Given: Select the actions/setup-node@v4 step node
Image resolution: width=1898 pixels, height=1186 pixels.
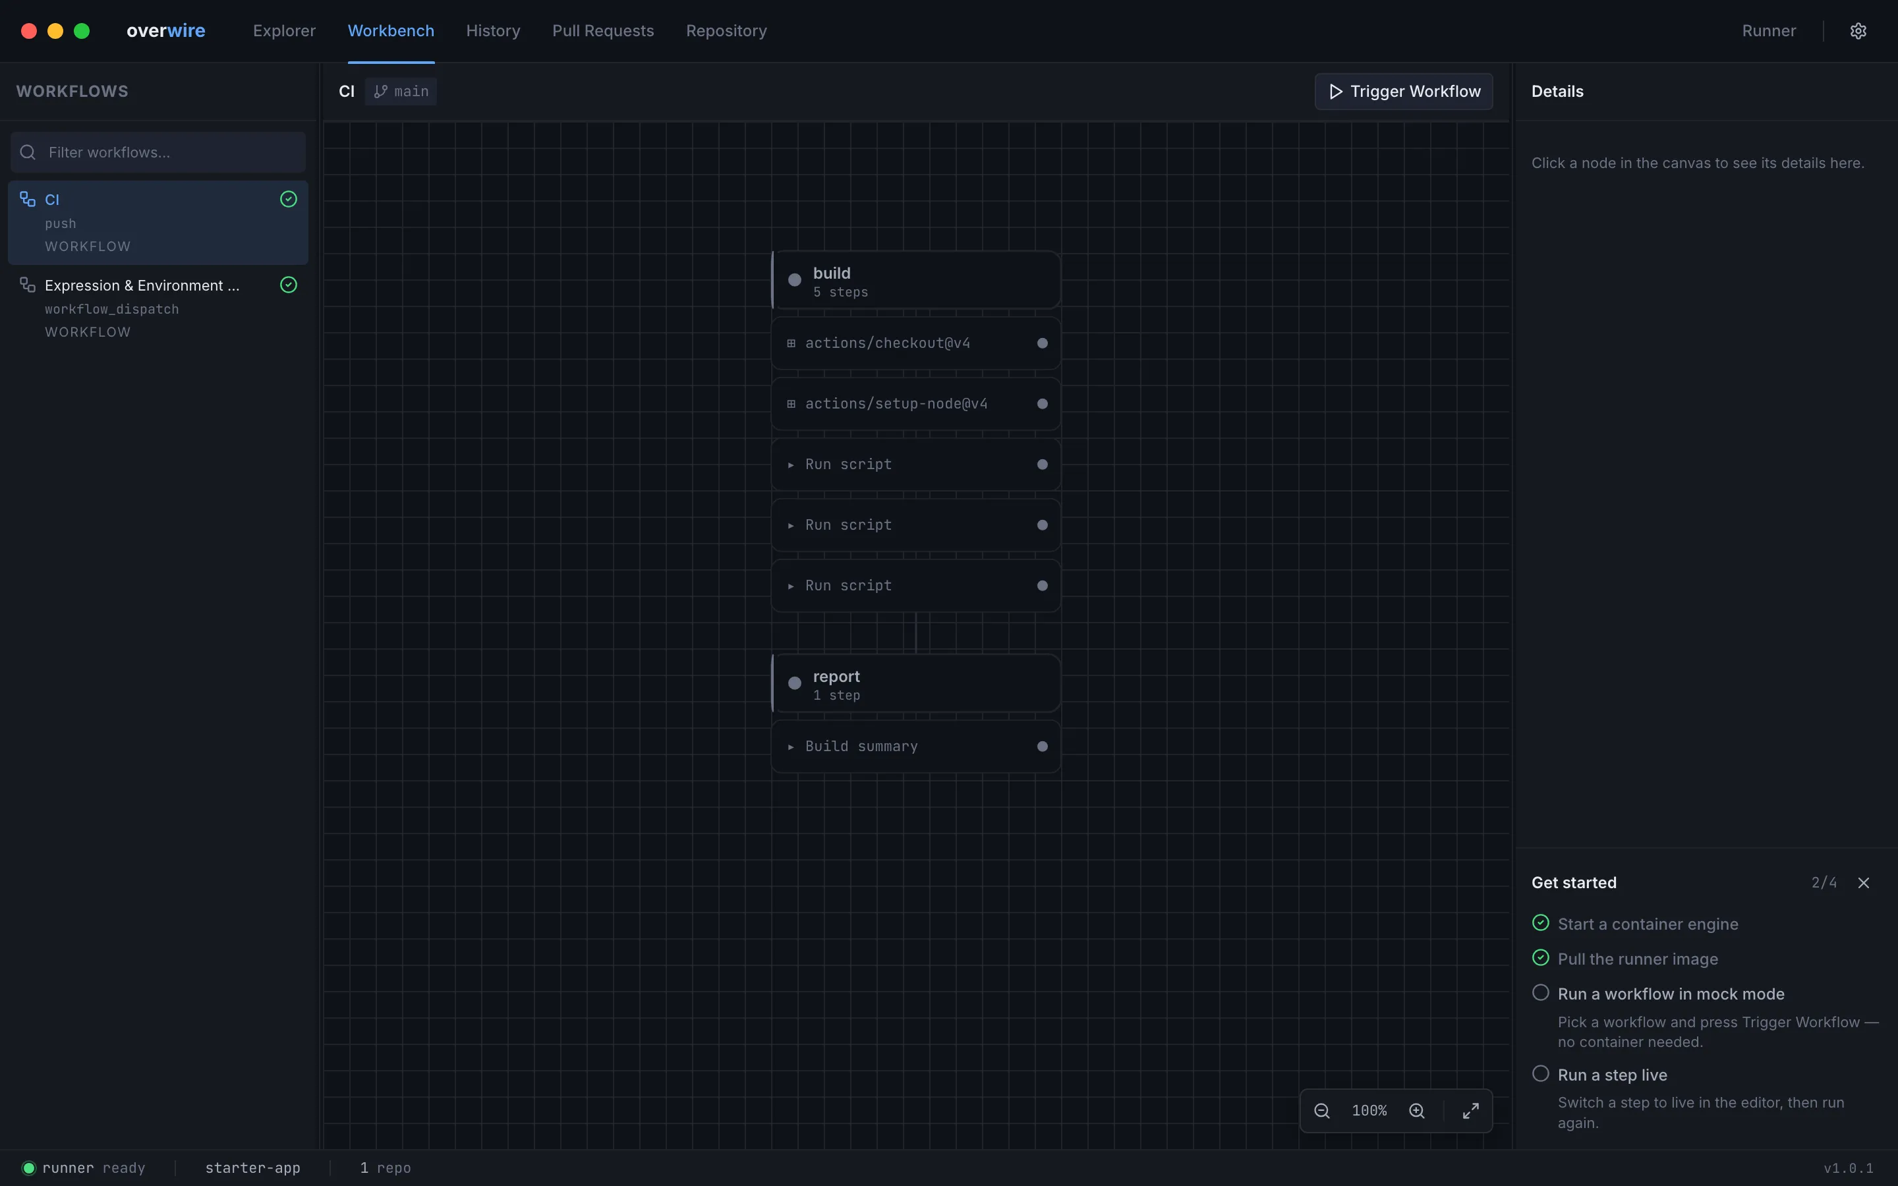Looking at the screenshot, I should pyautogui.click(x=916, y=404).
